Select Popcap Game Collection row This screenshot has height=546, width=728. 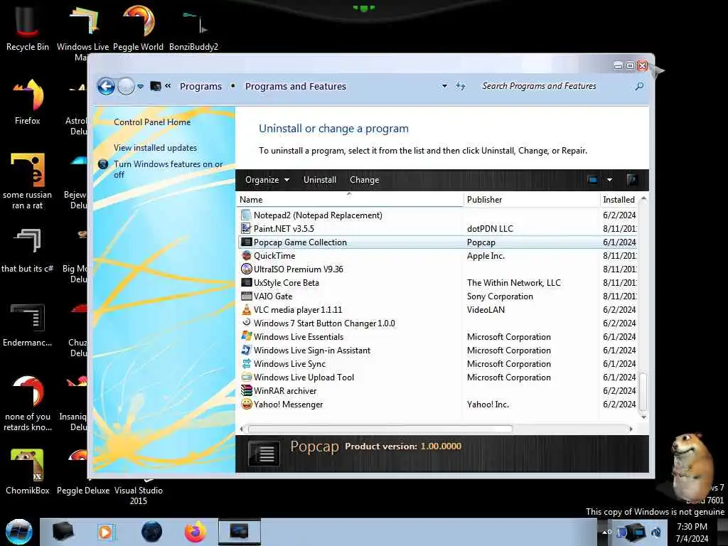[438, 242]
